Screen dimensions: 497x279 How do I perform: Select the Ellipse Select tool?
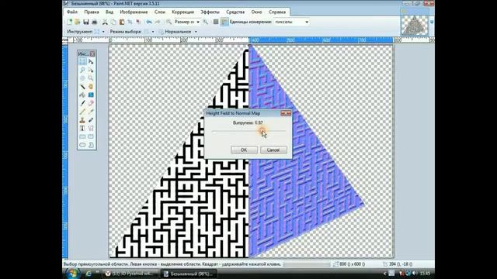tap(82, 78)
